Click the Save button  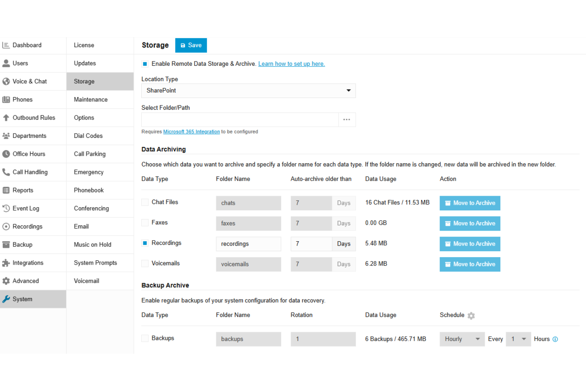(x=191, y=45)
